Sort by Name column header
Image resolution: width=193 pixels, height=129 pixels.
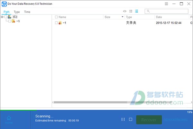click(x=62, y=17)
